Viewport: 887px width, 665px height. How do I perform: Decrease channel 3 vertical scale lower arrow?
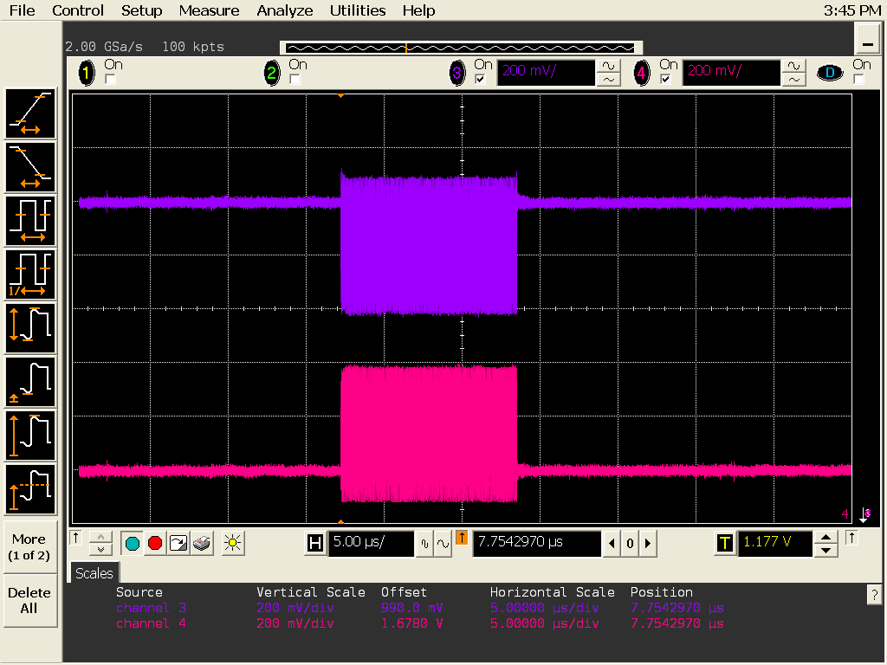608,80
